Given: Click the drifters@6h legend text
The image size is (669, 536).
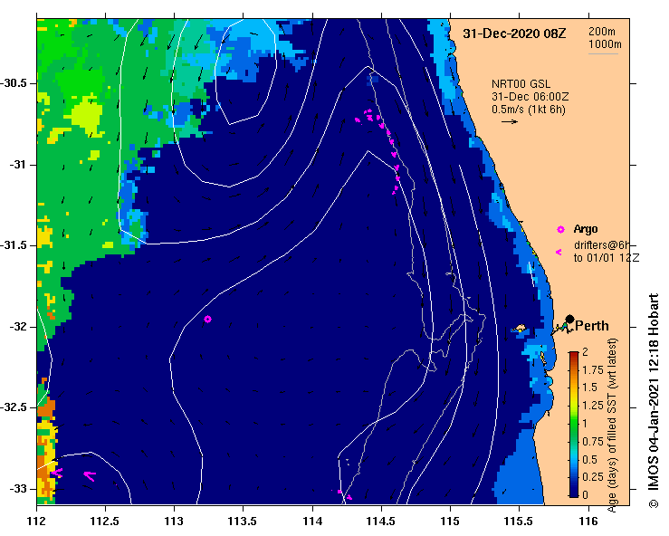Looking at the screenshot, I should click(602, 245).
